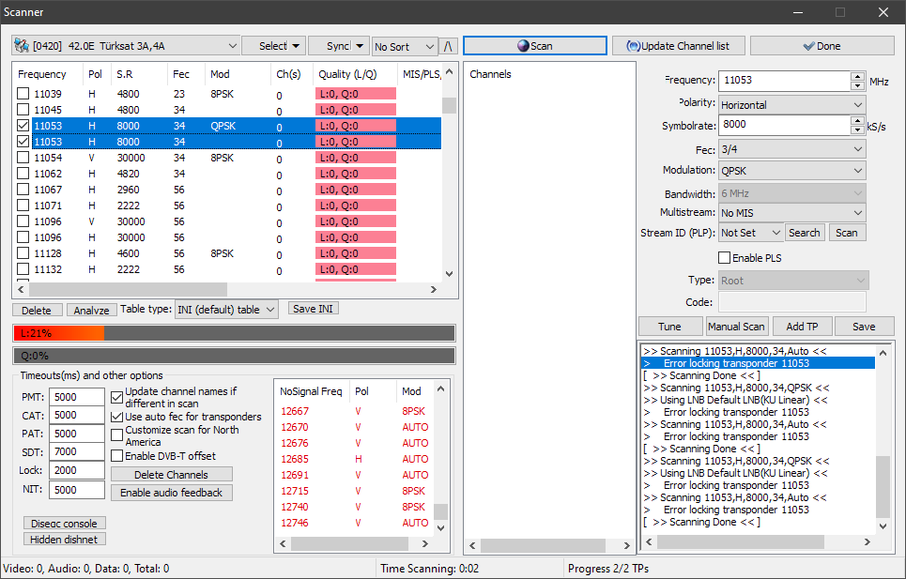This screenshot has width=906, height=579.
Task: Enable PLS checkbox
Action: pyautogui.click(x=725, y=258)
